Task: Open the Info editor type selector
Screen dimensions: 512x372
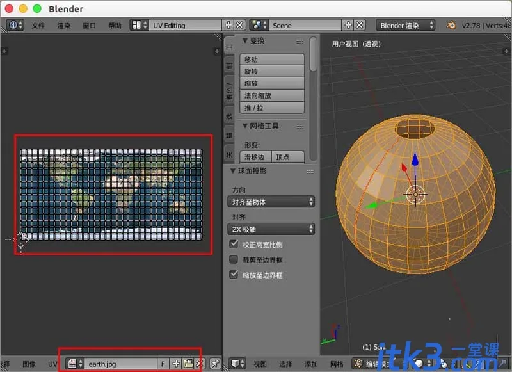Action: point(15,25)
